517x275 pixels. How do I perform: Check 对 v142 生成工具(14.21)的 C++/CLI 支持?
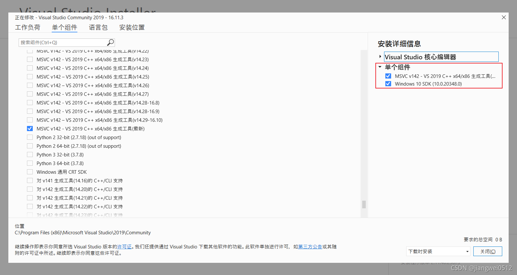pyautogui.click(x=30, y=198)
